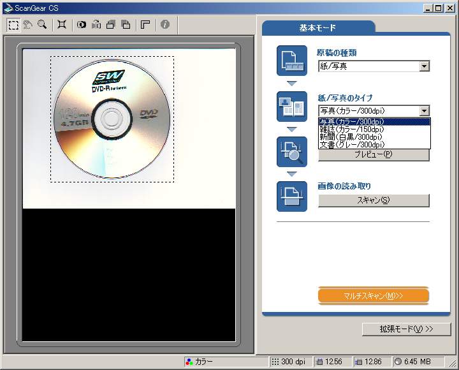This screenshot has width=459, height=370.
Task: Open the 原稿の種類 dropdown arrow
Action: click(x=424, y=66)
